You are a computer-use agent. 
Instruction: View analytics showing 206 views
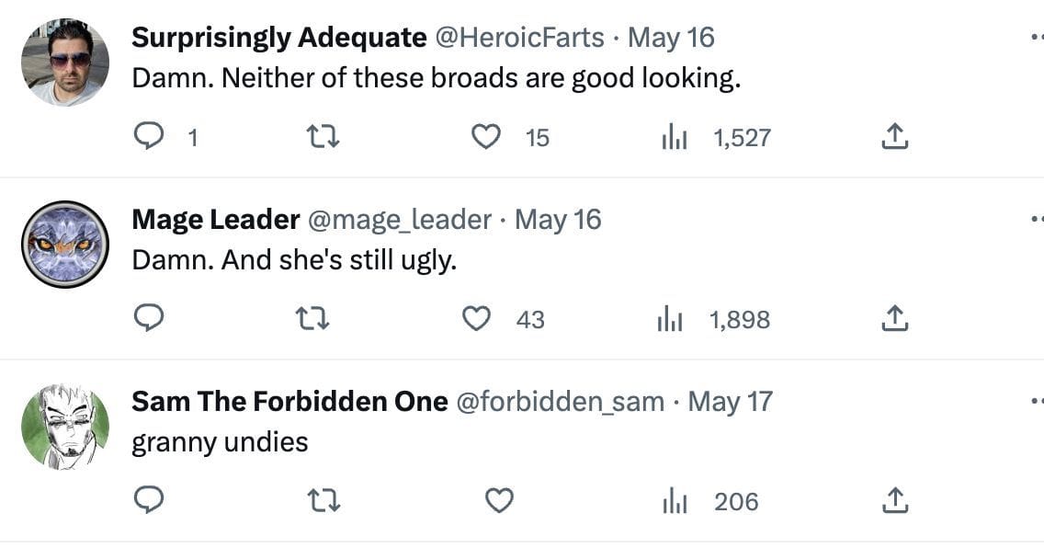[675, 502]
